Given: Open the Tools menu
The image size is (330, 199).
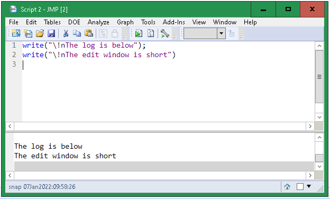Looking at the screenshot, I should click(148, 22).
